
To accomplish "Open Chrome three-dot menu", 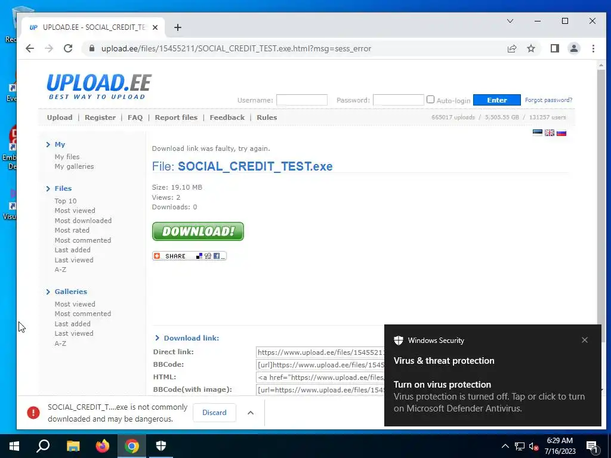I will tap(593, 48).
